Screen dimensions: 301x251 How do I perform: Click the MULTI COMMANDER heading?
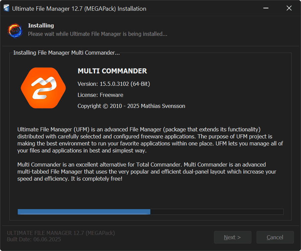click(x=112, y=71)
